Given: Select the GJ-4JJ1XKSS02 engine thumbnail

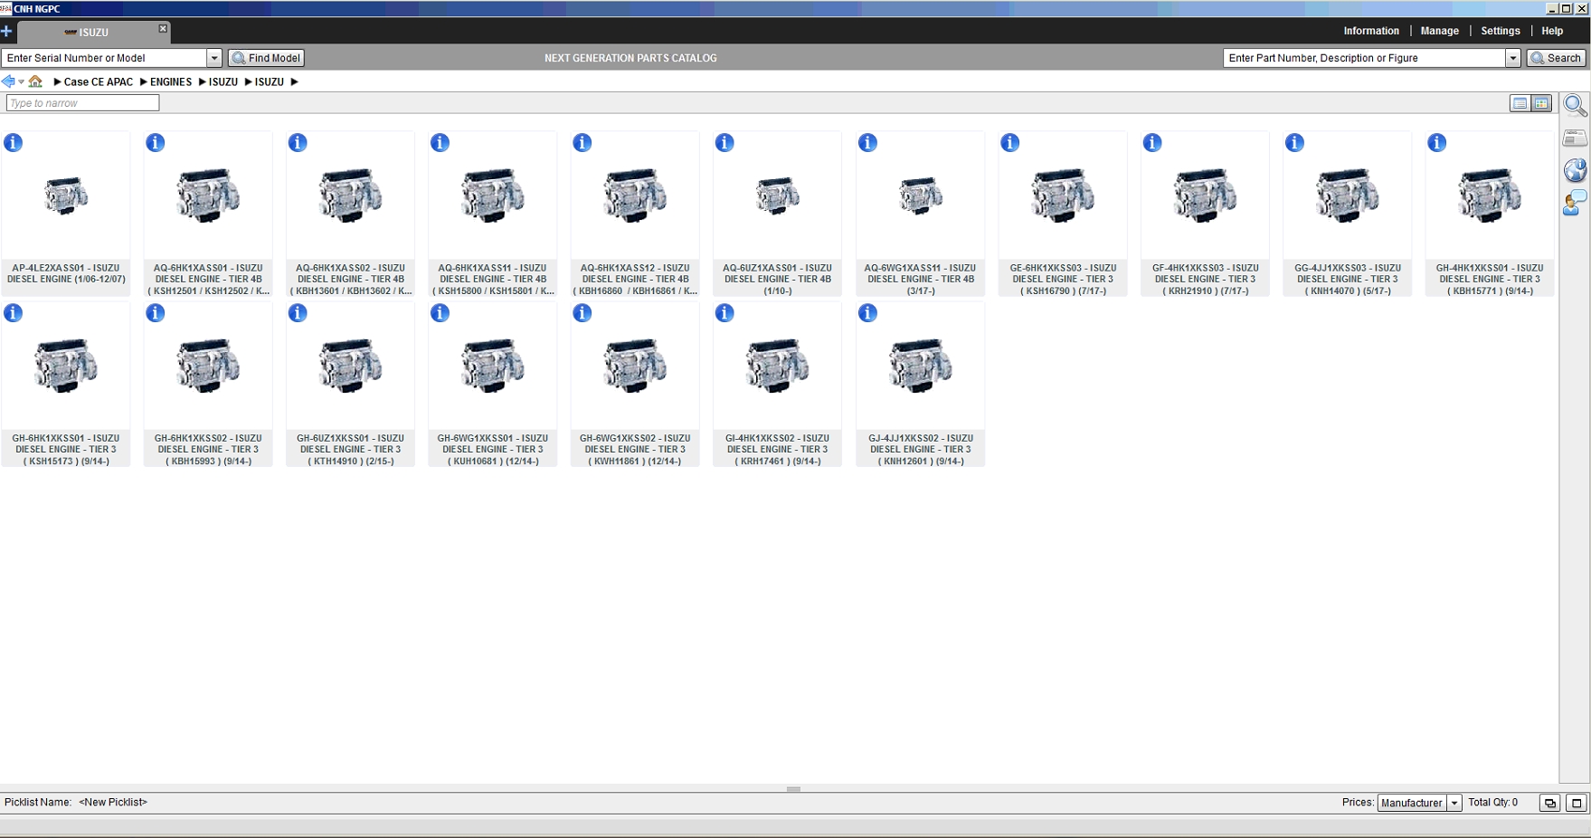Looking at the screenshot, I should click(920, 367).
